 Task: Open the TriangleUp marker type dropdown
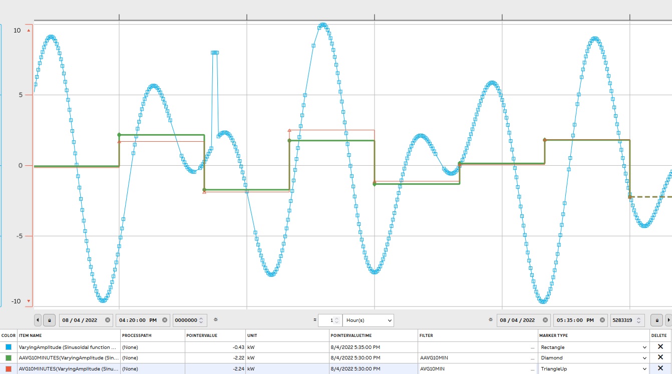(593, 369)
